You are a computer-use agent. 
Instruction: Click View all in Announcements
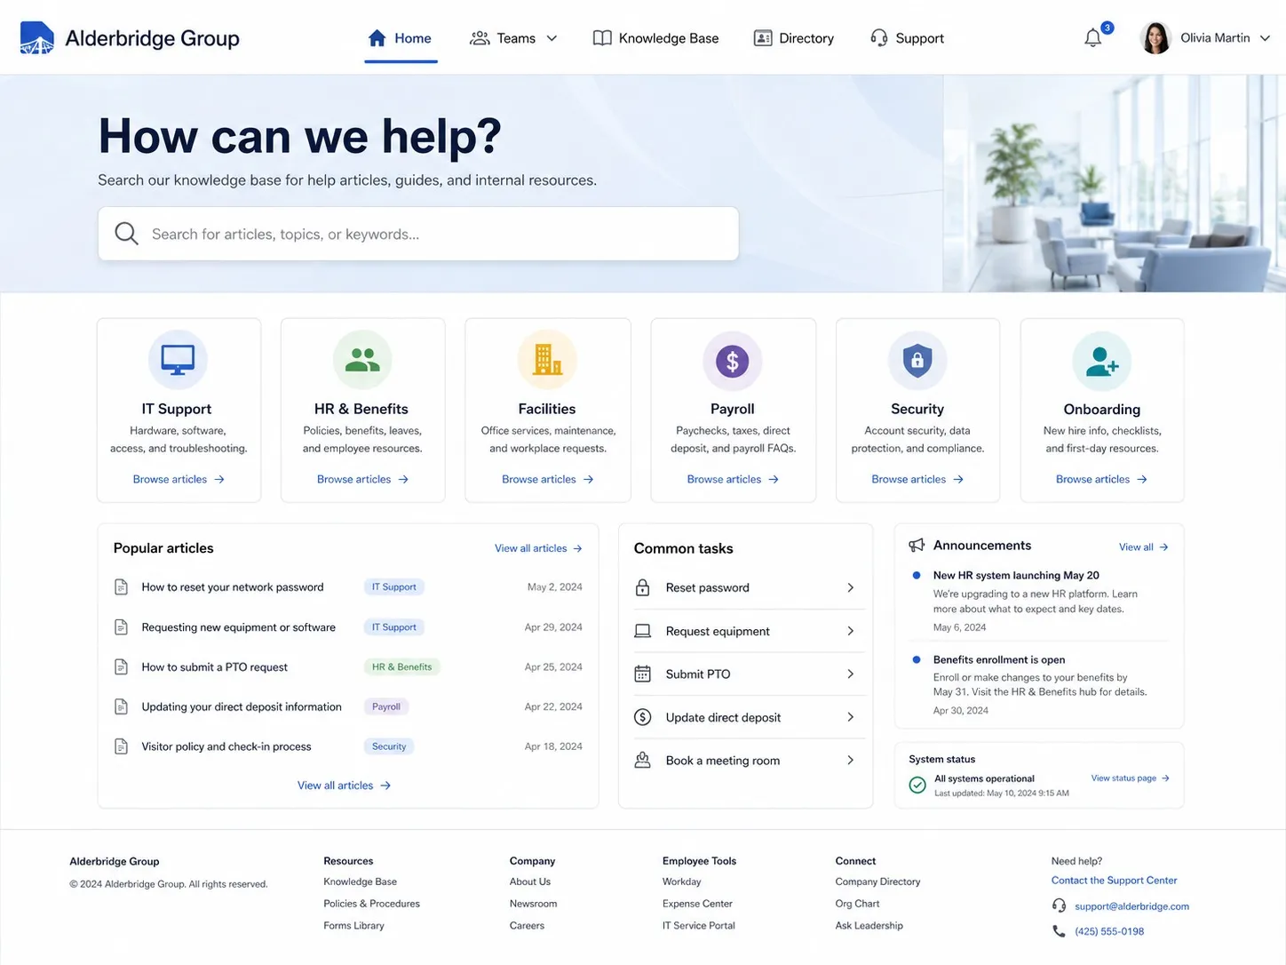(x=1144, y=547)
